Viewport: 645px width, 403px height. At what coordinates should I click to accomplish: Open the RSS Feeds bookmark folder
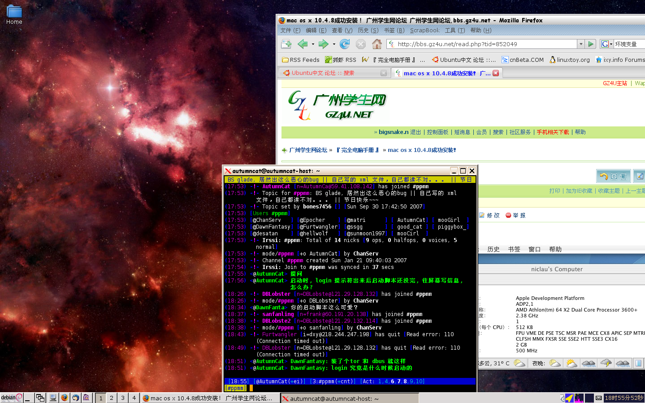[301, 60]
